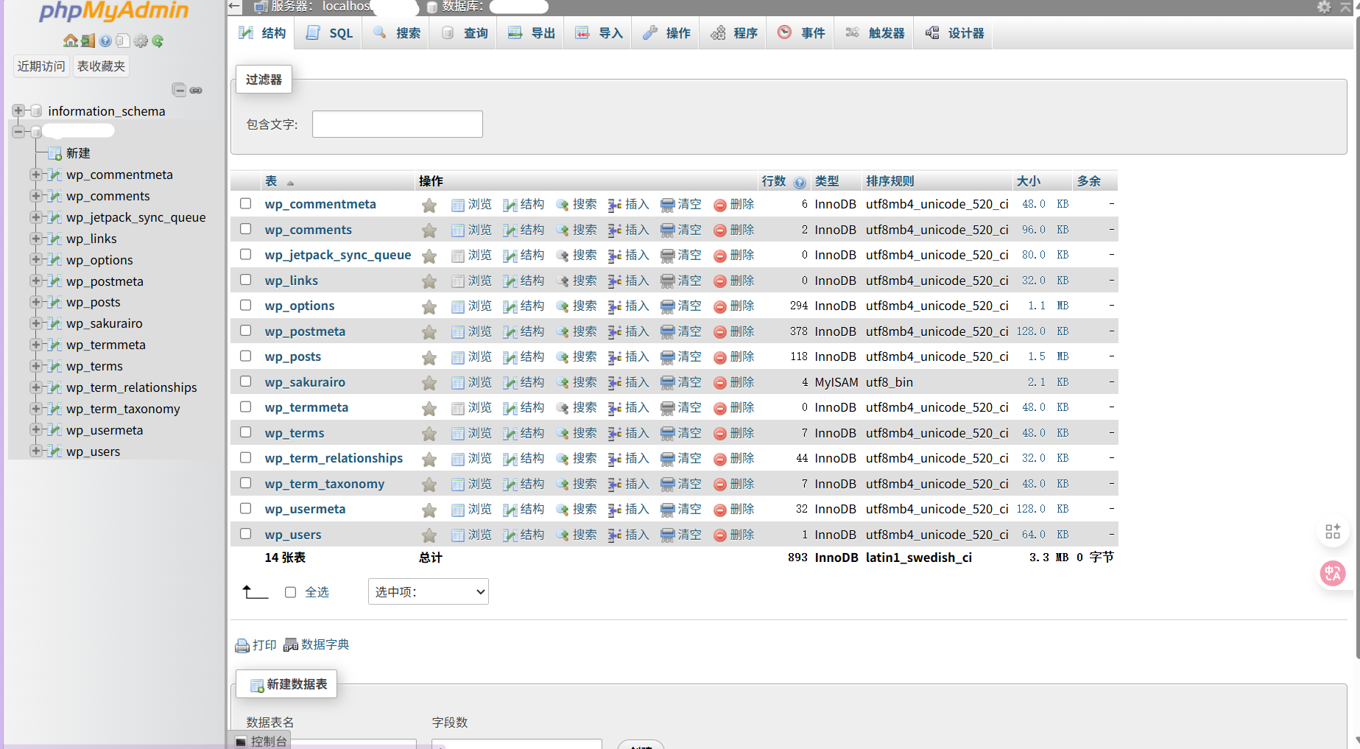Click the home icon in sidebar

pos(70,41)
